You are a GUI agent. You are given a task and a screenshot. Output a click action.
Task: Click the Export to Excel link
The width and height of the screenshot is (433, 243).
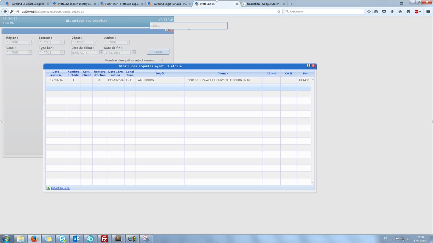60,188
